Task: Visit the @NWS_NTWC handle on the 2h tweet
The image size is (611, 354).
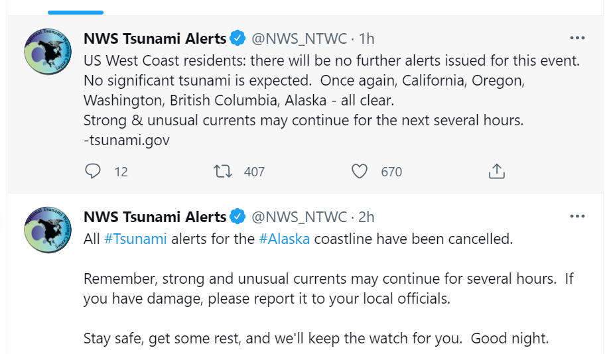Action: coord(299,217)
